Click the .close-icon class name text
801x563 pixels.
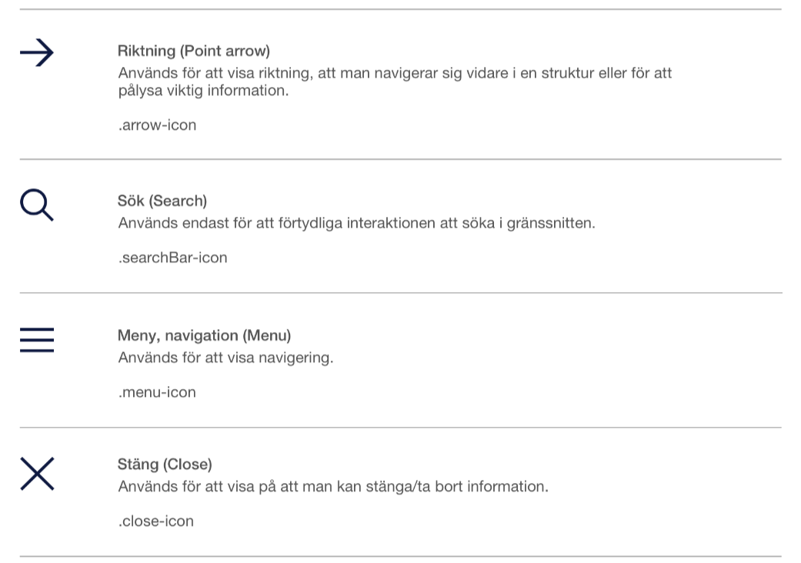[x=155, y=521]
